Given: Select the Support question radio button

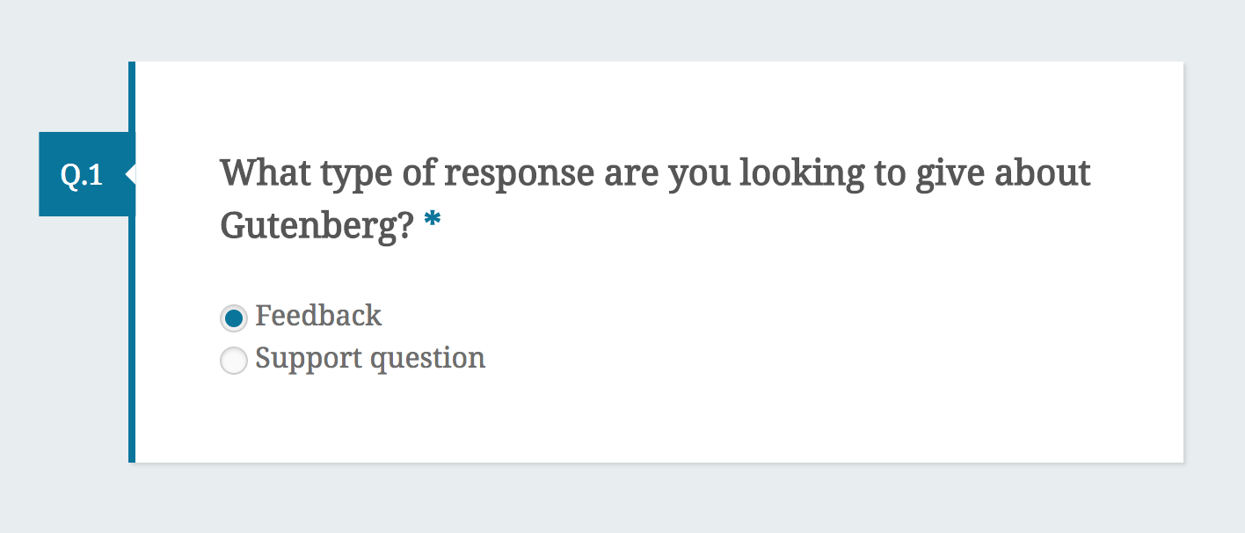Looking at the screenshot, I should 233,361.
